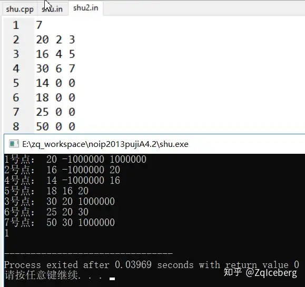Click console output row '7号点: 50 30 1000000'
Screen dimensions: 305x287
click(60, 222)
